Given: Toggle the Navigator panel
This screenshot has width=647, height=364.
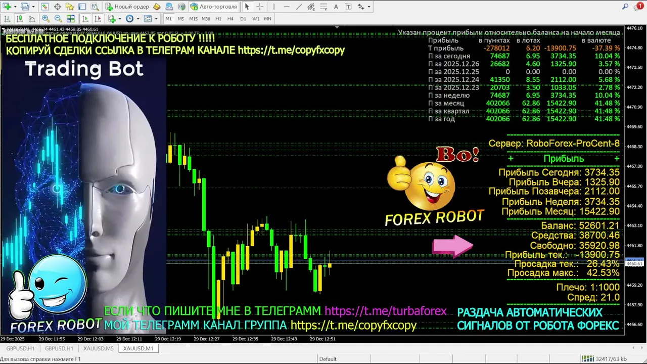Looking at the screenshot, I should 70,7.
